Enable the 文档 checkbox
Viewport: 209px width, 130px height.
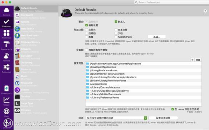point(116,33)
